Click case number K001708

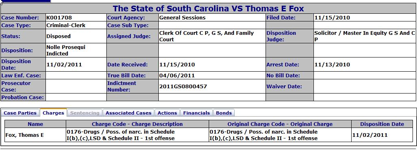pyautogui.click(x=59, y=18)
